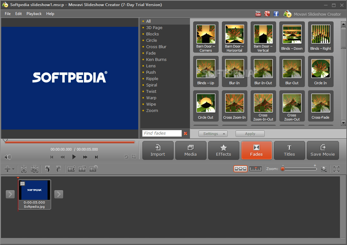The image size is (347, 245).
Task: Open the YouTube link icon
Action: click(258, 14)
